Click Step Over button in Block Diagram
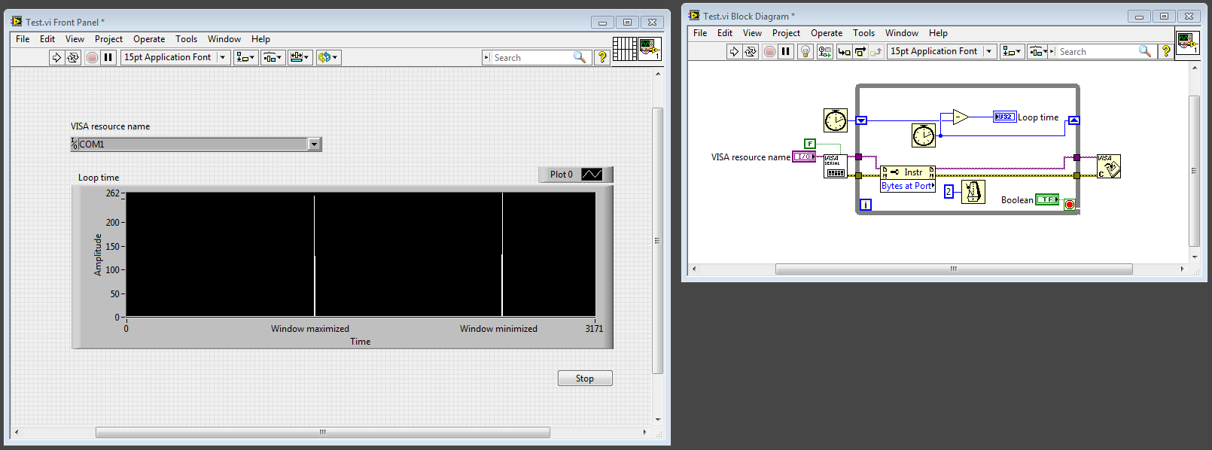Screen dimensions: 1212x450 [x=860, y=51]
